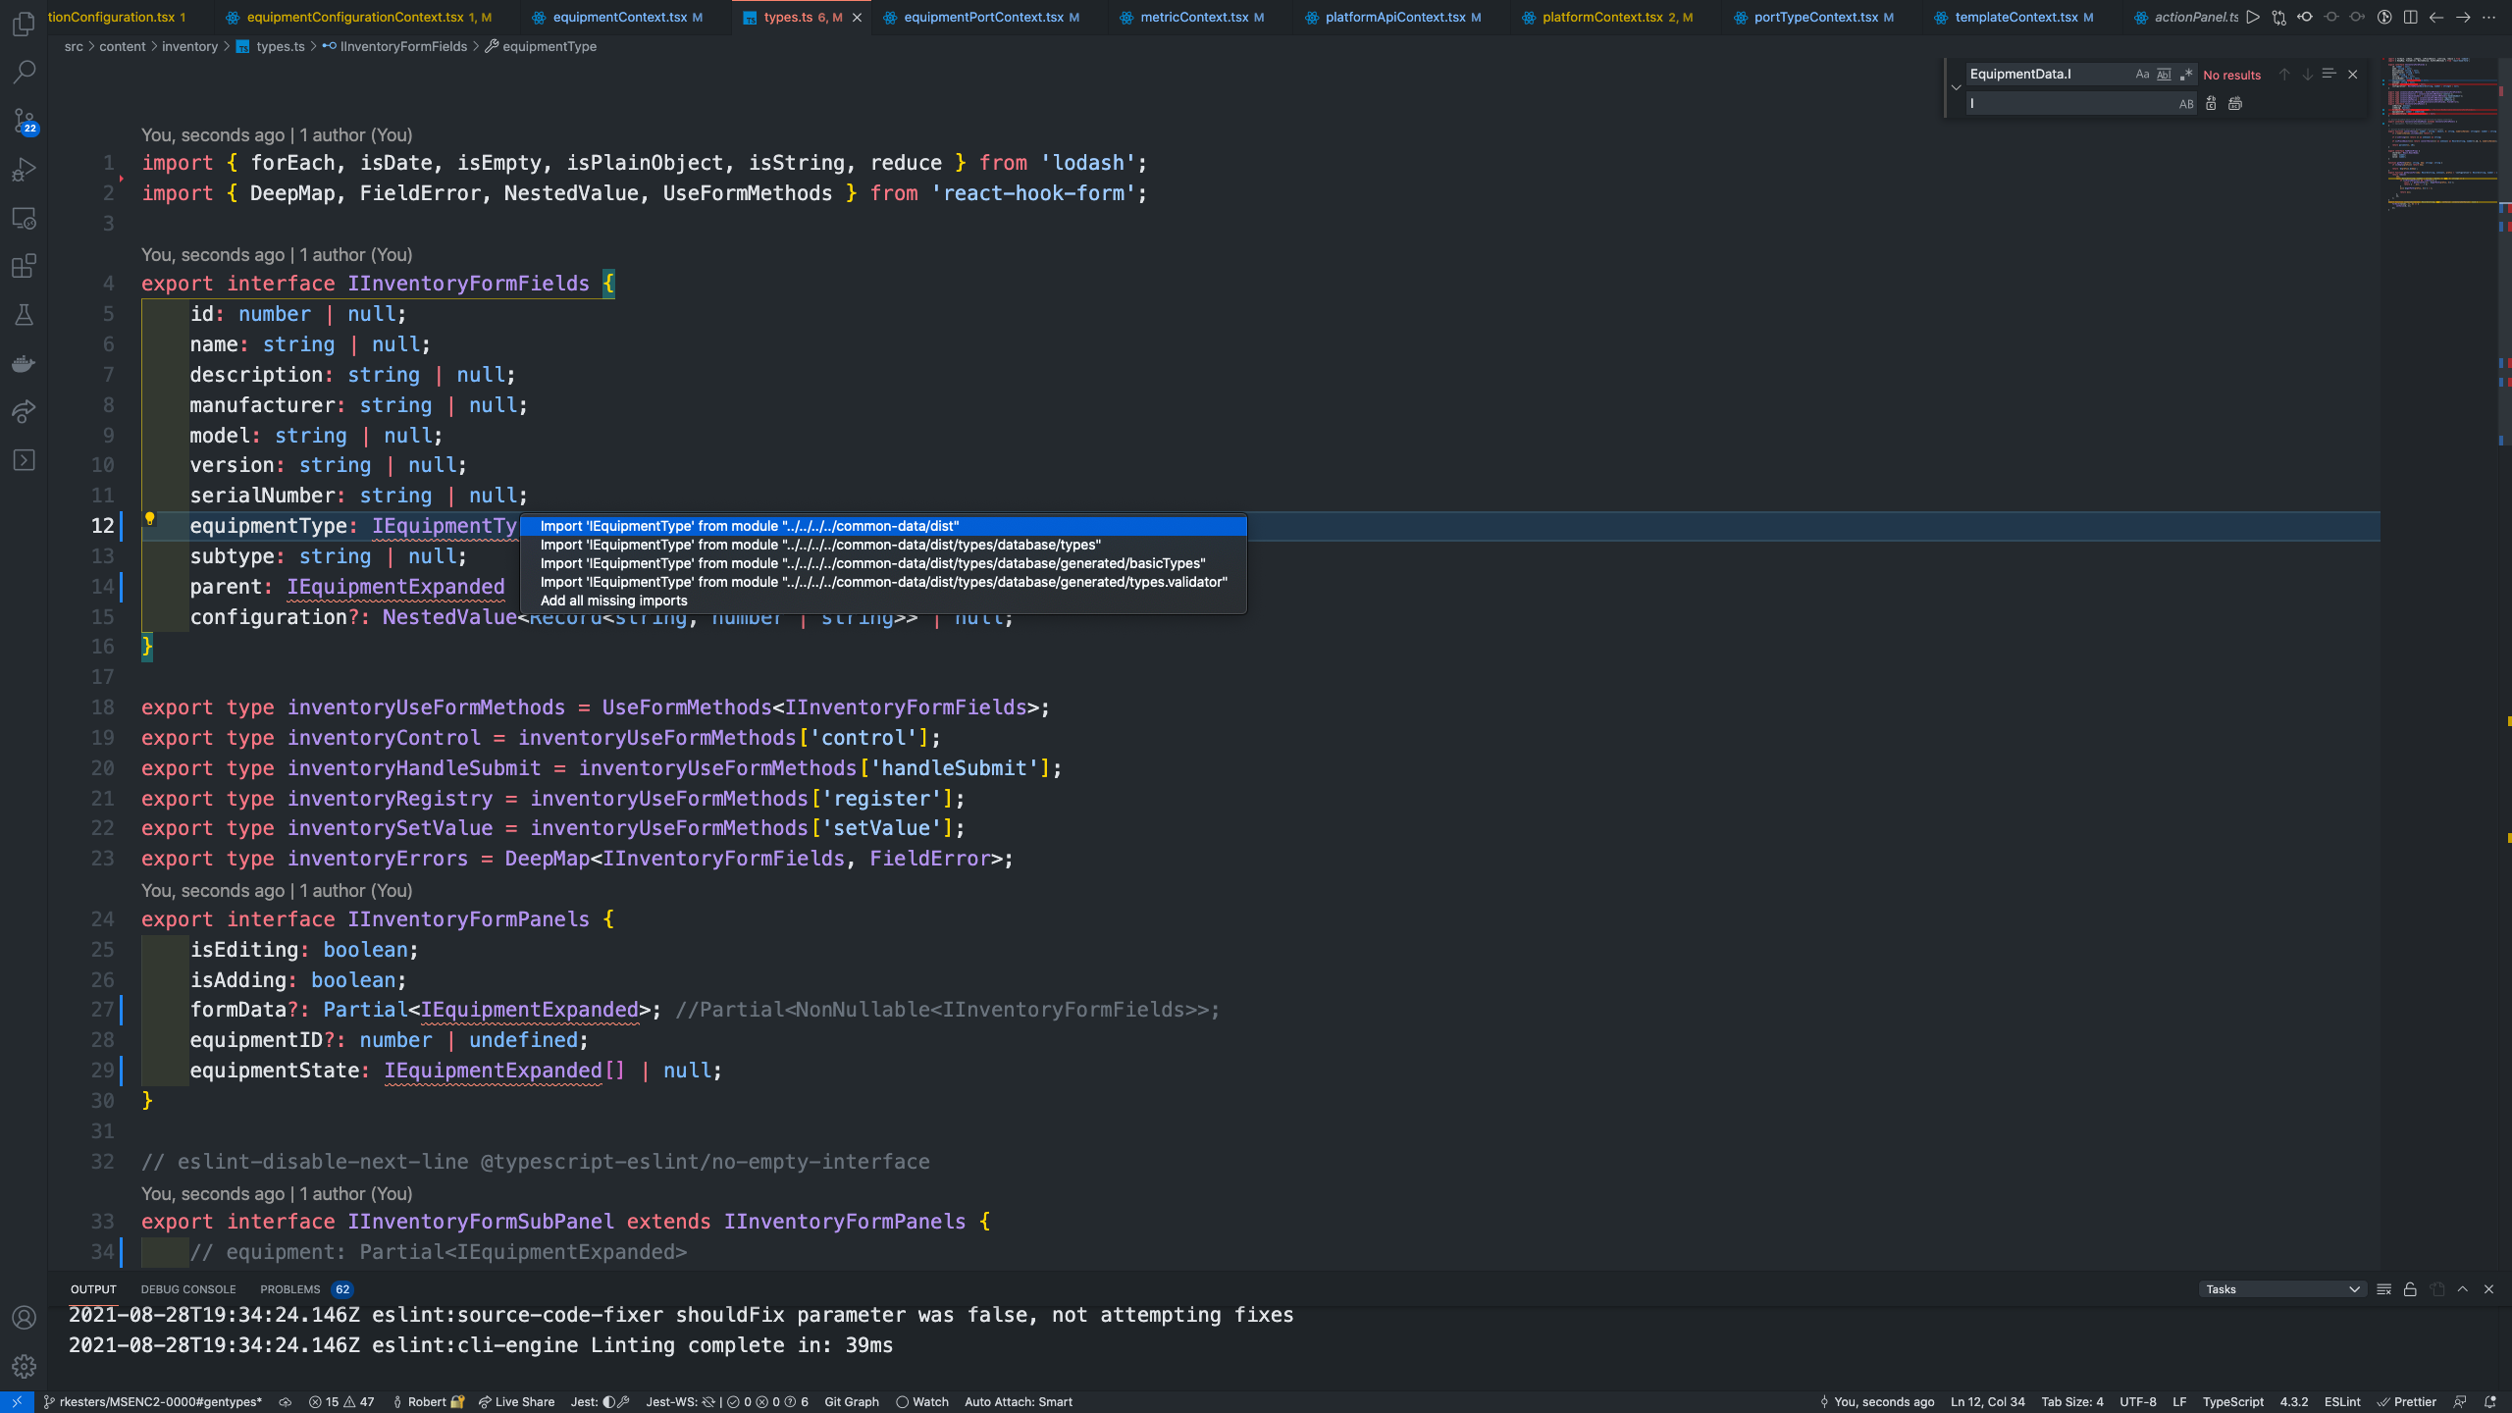Viewport: 2512px width, 1413px height.
Task: Start a Live Share session from the status bar
Action: click(517, 1401)
